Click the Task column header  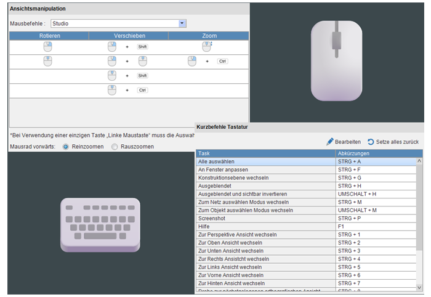click(266, 153)
